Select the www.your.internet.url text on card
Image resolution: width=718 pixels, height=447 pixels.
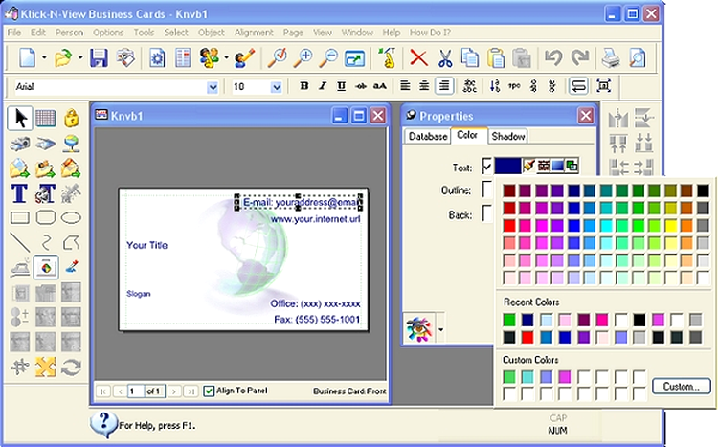[x=315, y=219]
